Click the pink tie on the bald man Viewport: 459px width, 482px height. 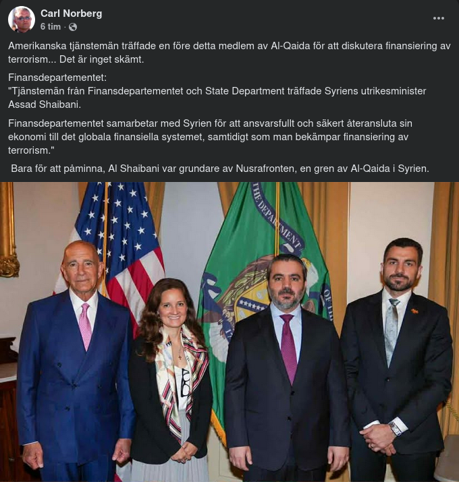pyautogui.click(x=85, y=326)
